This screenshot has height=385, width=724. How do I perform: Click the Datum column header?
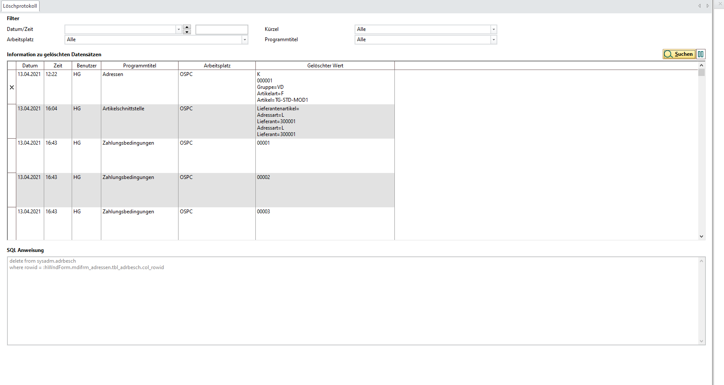coord(30,66)
